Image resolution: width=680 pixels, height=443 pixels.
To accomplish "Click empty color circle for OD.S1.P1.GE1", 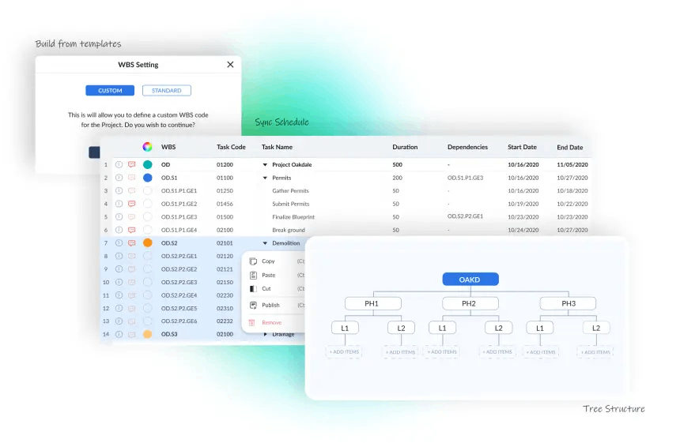I will click(147, 190).
